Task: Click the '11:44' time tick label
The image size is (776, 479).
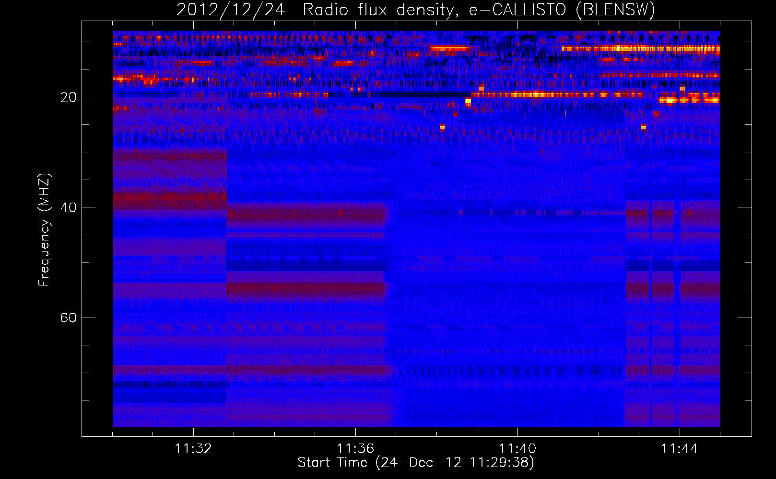Action: (680, 449)
